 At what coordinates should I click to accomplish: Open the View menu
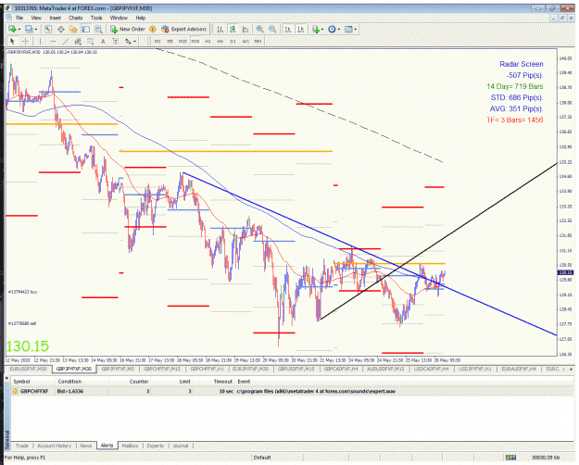(x=36, y=18)
